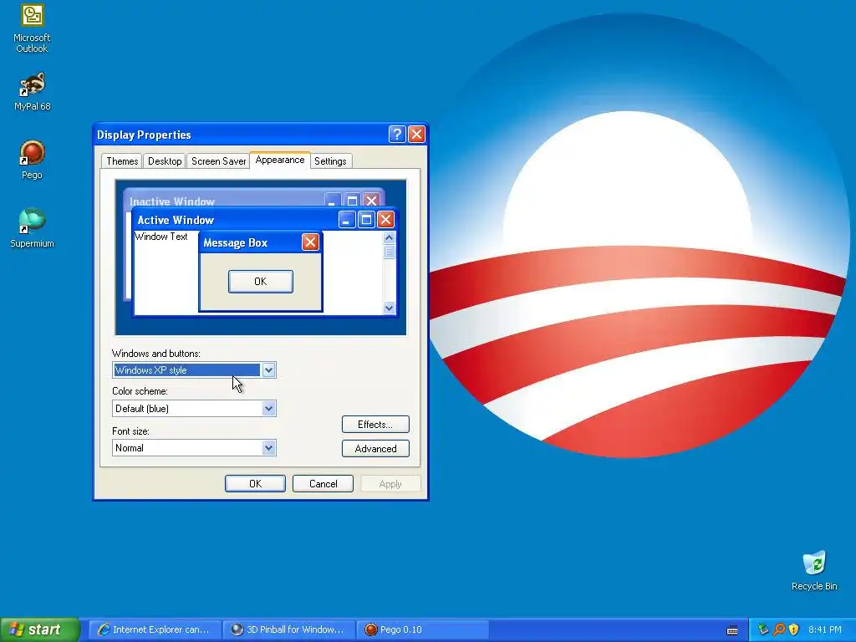Confirm with the dialog's bottom OK button
The image size is (856, 642).
pyautogui.click(x=255, y=484)
